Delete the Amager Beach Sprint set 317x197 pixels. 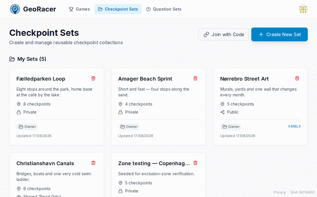(x=195, y=78)
